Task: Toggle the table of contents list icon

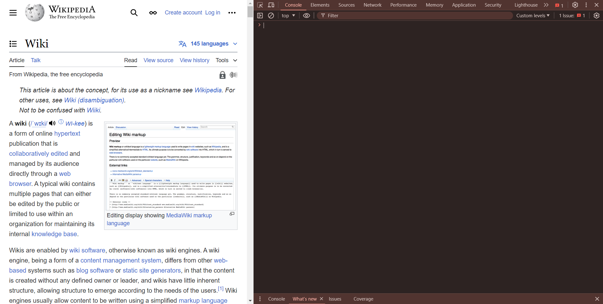Action: click(13, 44)
